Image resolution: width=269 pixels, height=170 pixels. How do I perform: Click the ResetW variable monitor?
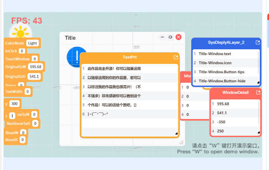click(16, 132)
